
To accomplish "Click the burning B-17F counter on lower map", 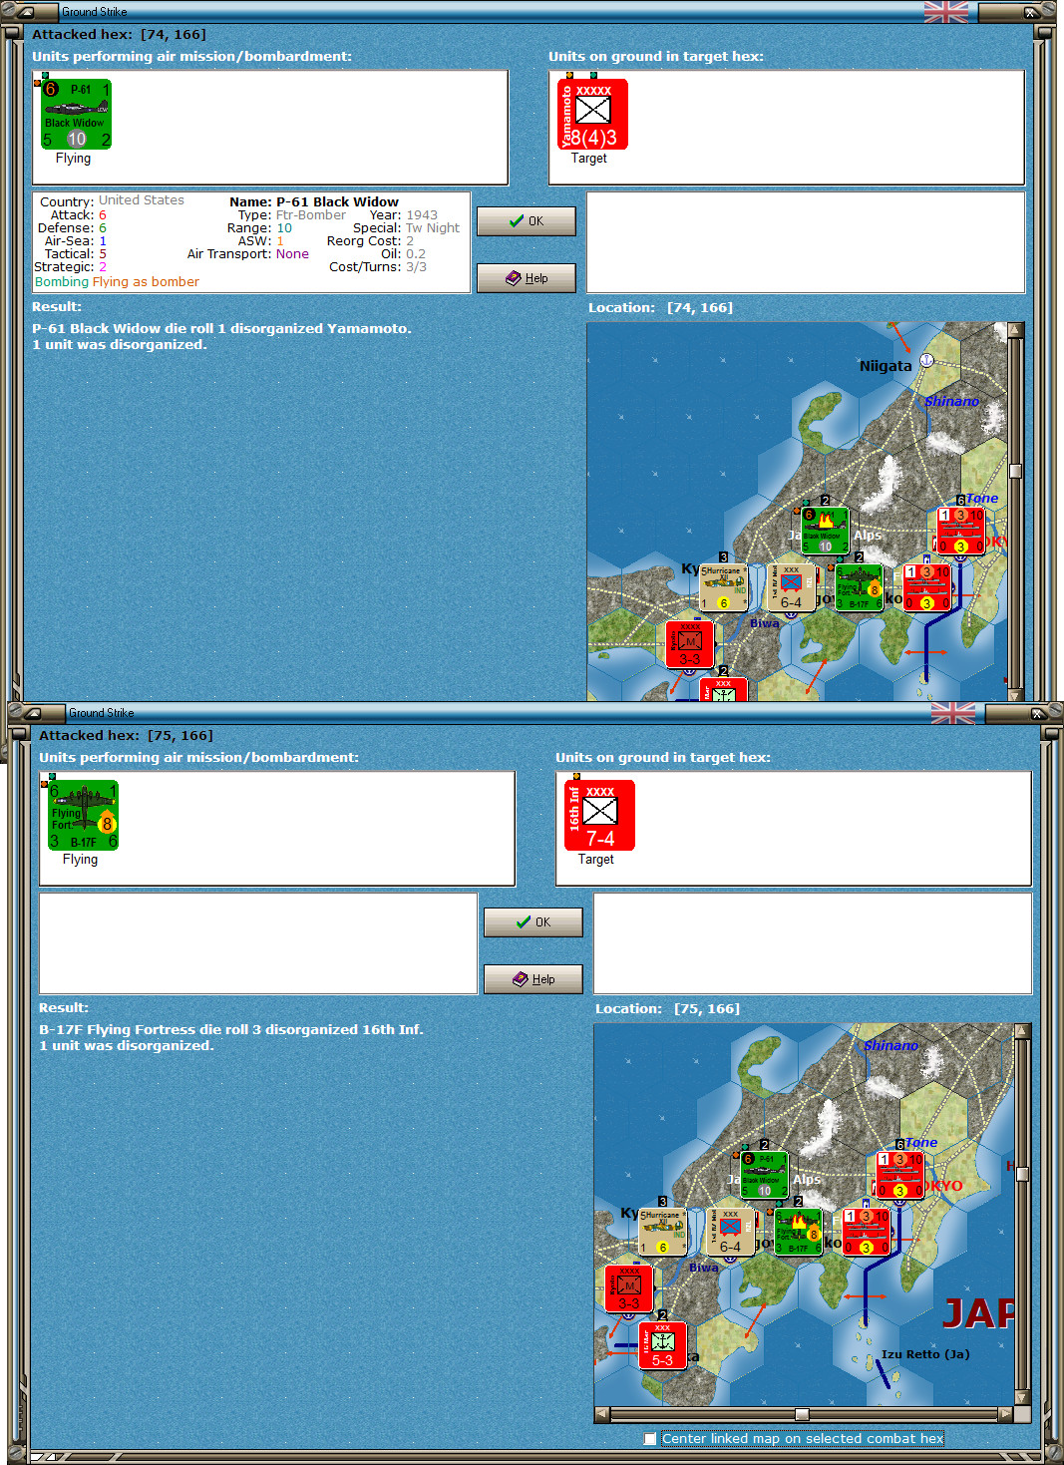I will click(798, 1232).
